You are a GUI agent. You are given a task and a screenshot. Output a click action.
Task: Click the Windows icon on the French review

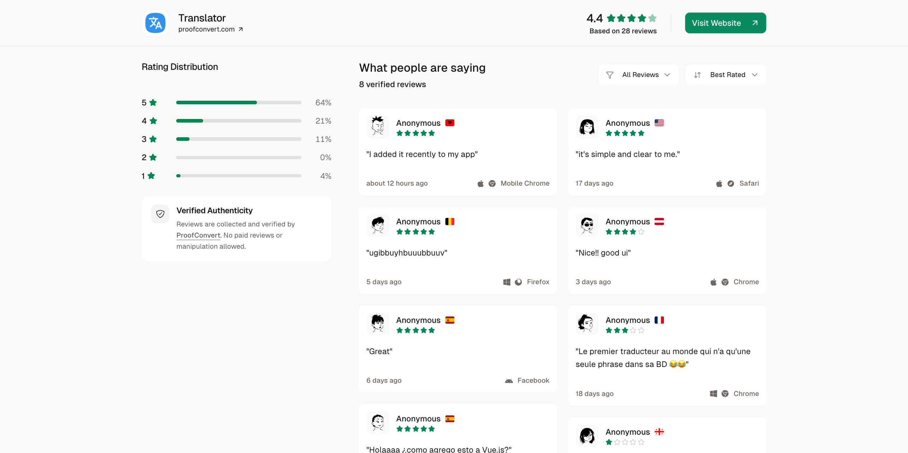click(x=713, y=393)
